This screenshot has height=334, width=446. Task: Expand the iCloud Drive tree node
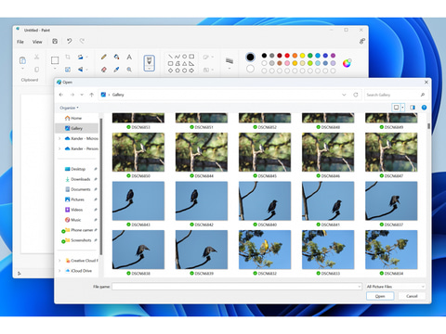59,271
